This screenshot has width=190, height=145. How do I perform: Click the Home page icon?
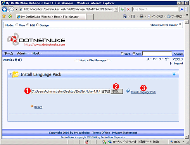tap(125, 16)
